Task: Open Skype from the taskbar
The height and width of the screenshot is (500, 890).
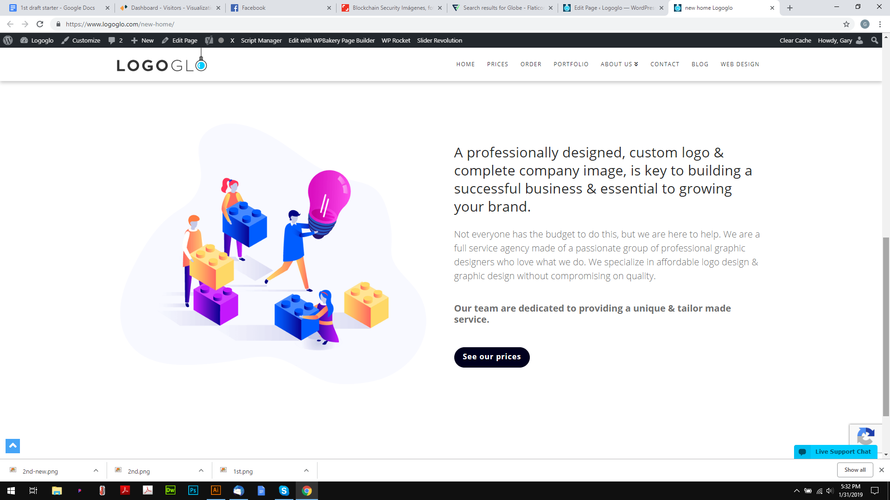Action: [284, 490]
